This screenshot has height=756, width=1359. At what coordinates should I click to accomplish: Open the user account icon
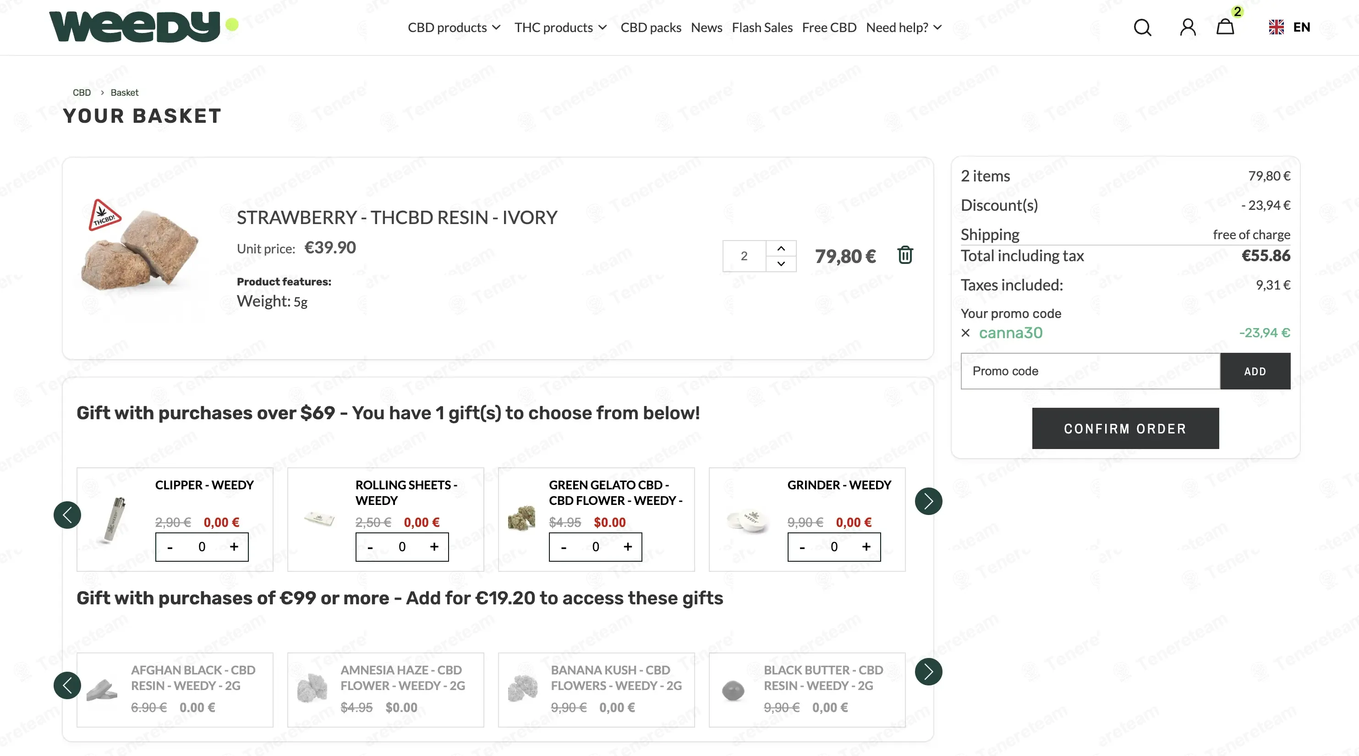coord(1188,27)
